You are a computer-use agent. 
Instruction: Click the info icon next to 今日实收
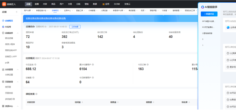[x=35, y=64]
